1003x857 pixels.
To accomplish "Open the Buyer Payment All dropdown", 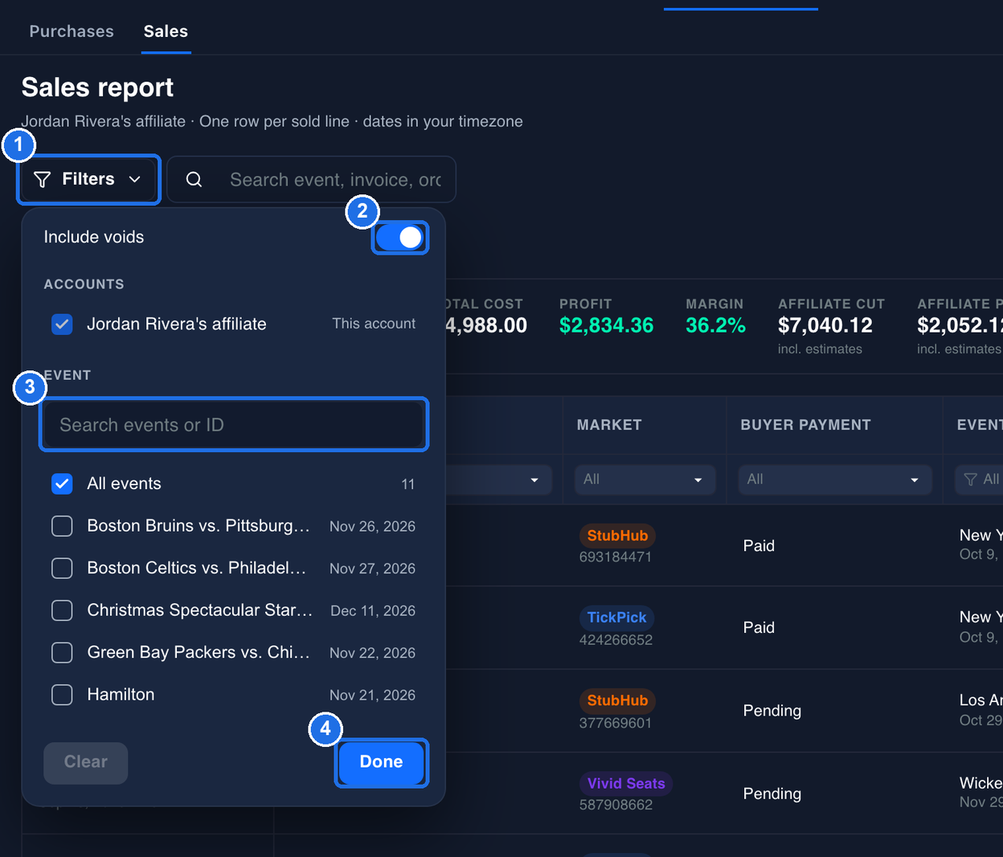I will click(x=835, y=480).
